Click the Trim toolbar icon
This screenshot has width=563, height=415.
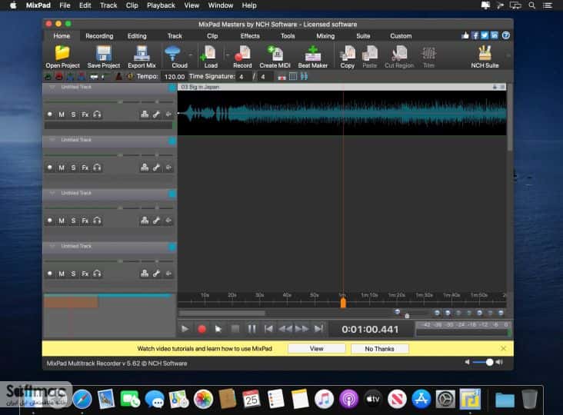[428, 53]
